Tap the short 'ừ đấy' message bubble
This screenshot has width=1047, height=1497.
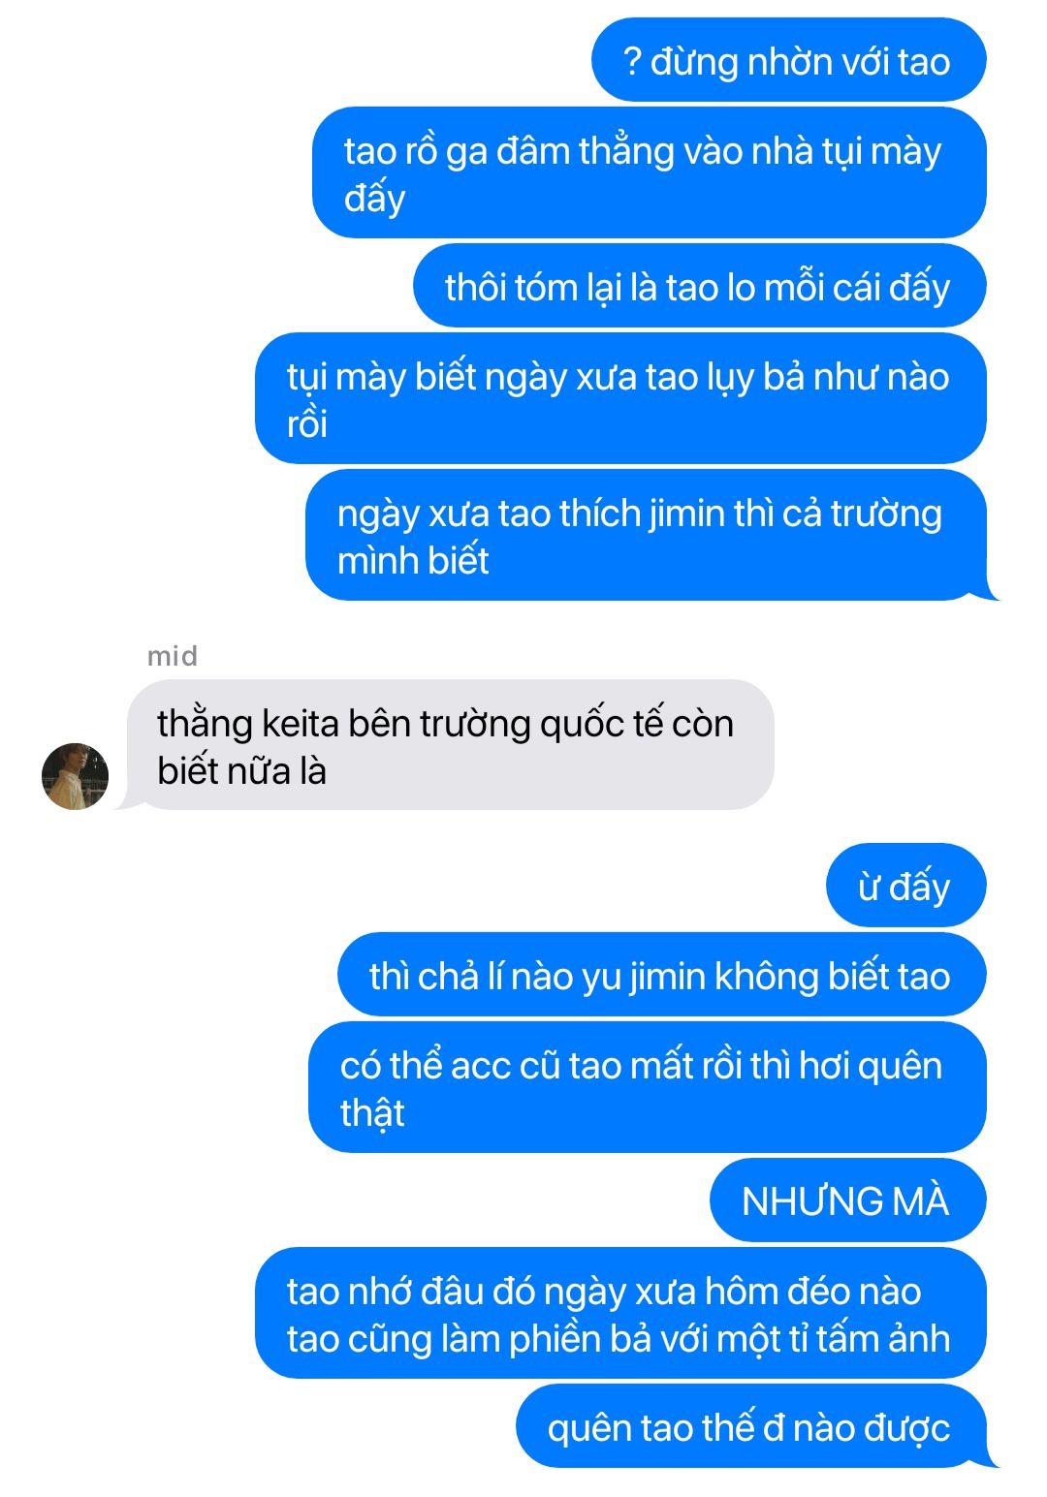point(905,886)
